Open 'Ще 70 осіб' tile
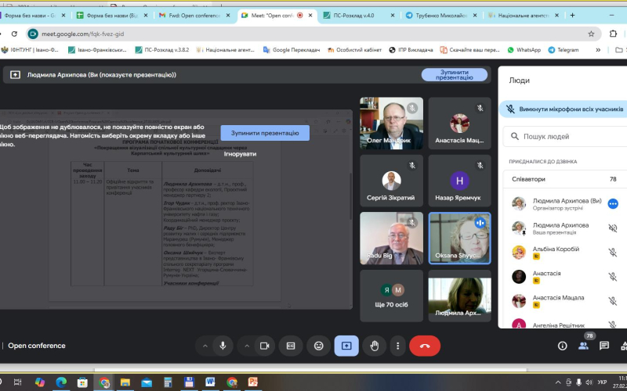 pos(391,296)
